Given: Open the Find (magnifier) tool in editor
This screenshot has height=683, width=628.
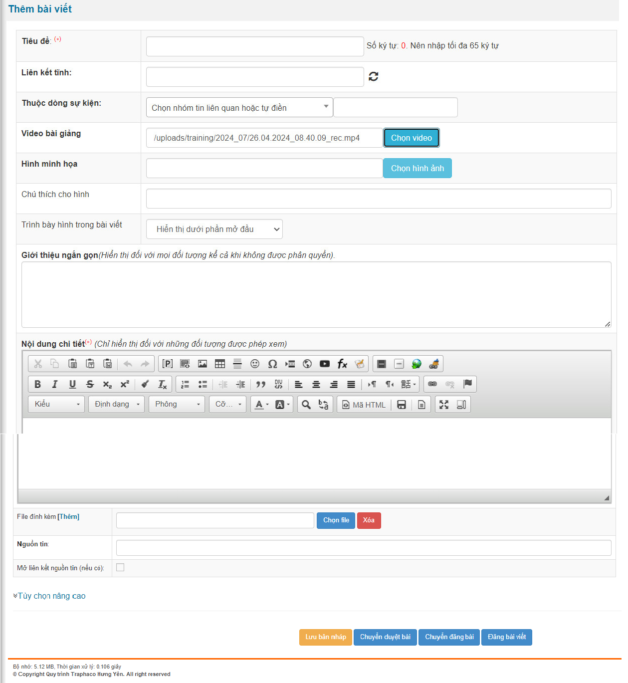Looking at the screenshot, I should (x=306, y=405).
